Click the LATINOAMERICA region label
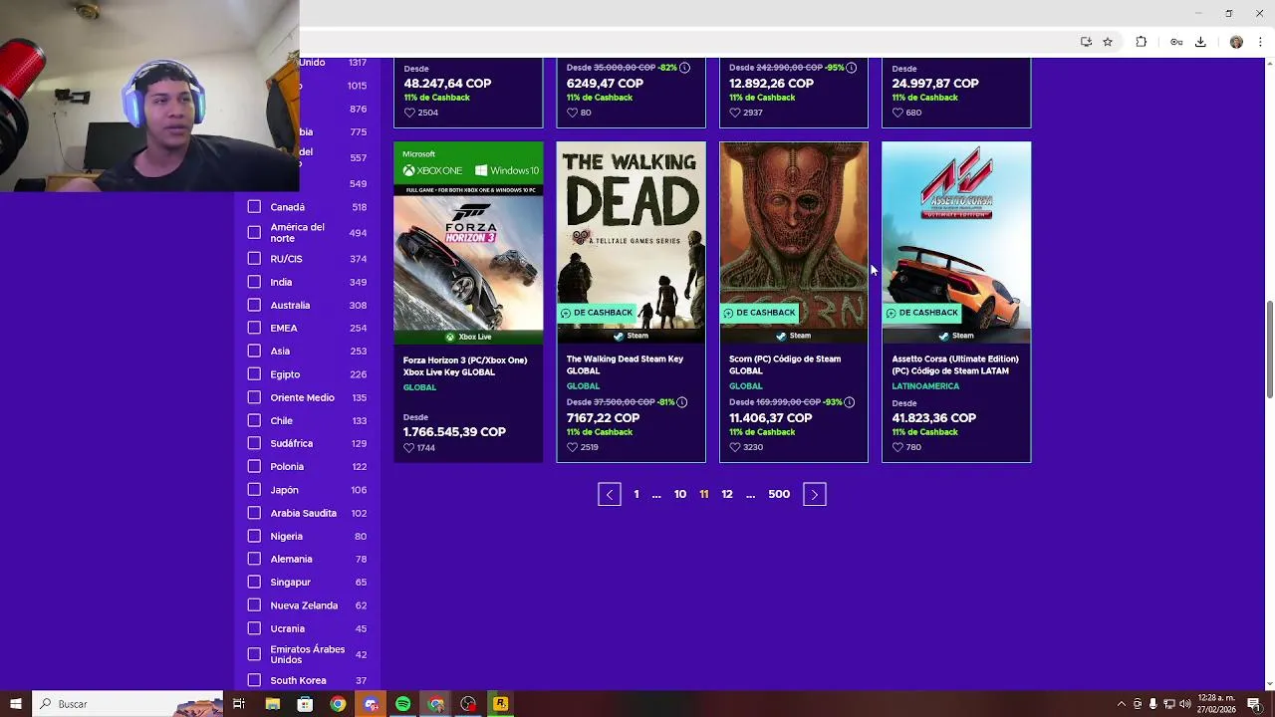 [925, 386]
